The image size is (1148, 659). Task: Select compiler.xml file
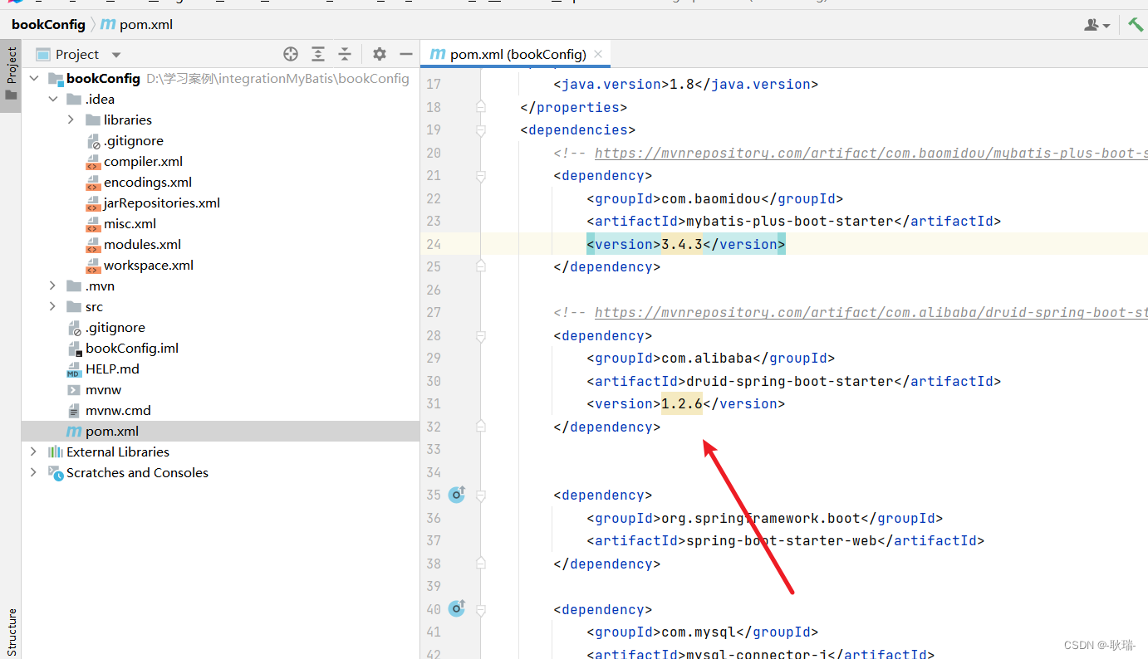point(143,161)
